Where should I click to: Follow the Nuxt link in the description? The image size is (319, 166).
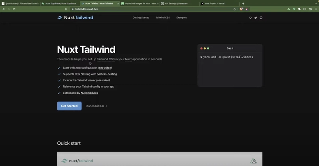(128, 59)
